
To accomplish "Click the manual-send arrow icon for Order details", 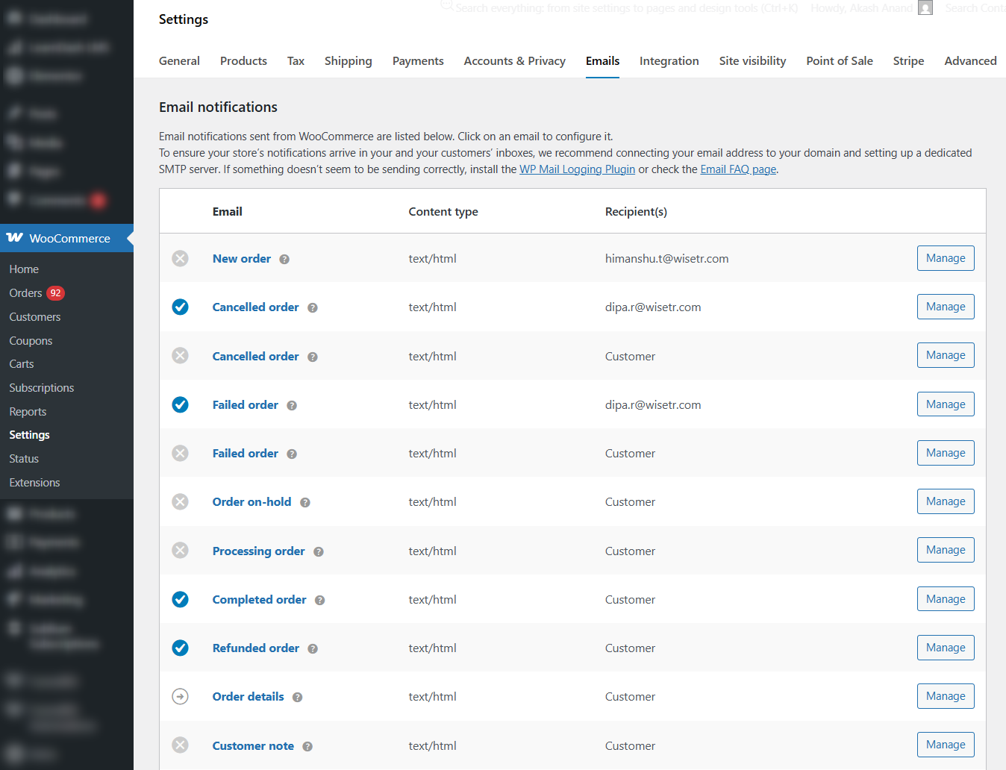I will coord(180,696).
